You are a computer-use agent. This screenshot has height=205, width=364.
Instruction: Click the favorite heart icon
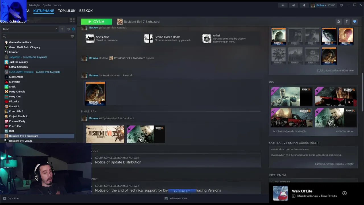[x=355, y=22]
